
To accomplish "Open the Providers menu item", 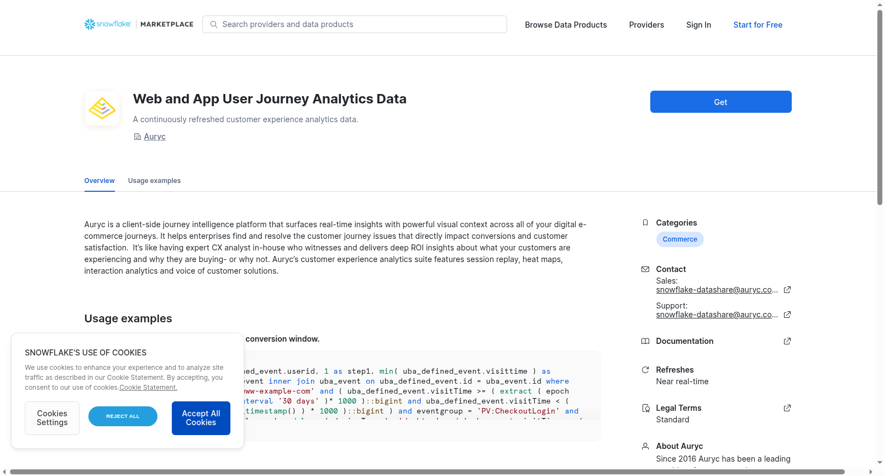I will pos(646,25).
